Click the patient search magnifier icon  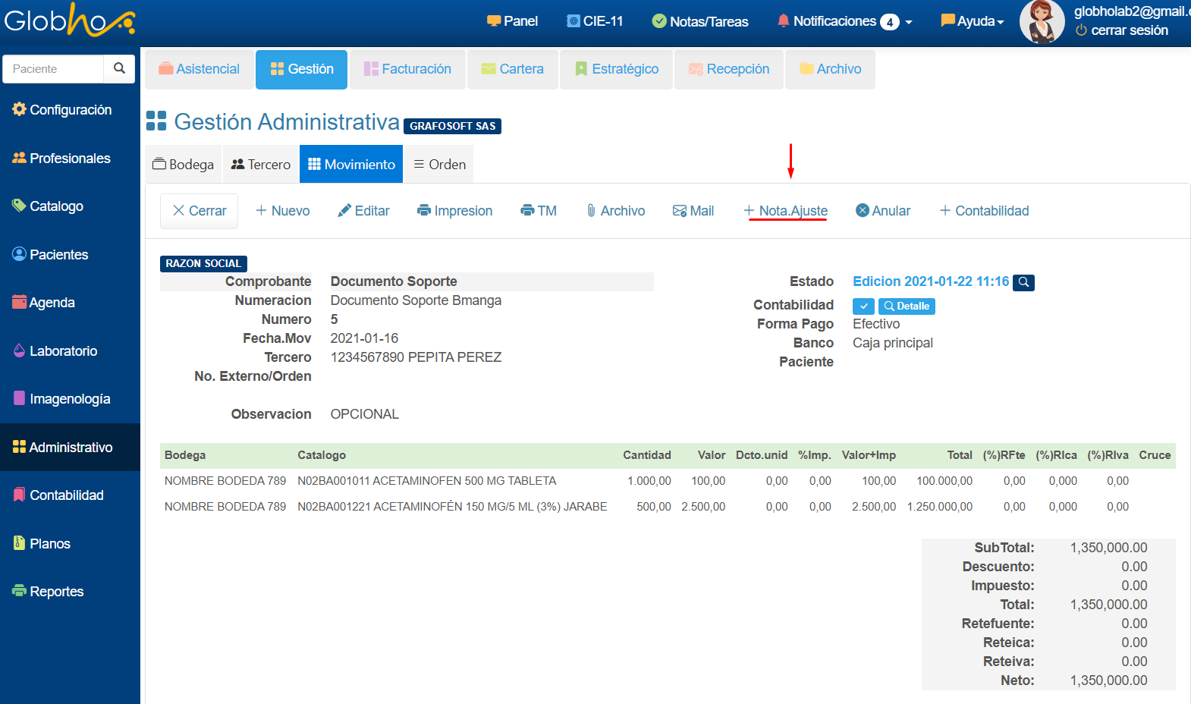119,68
